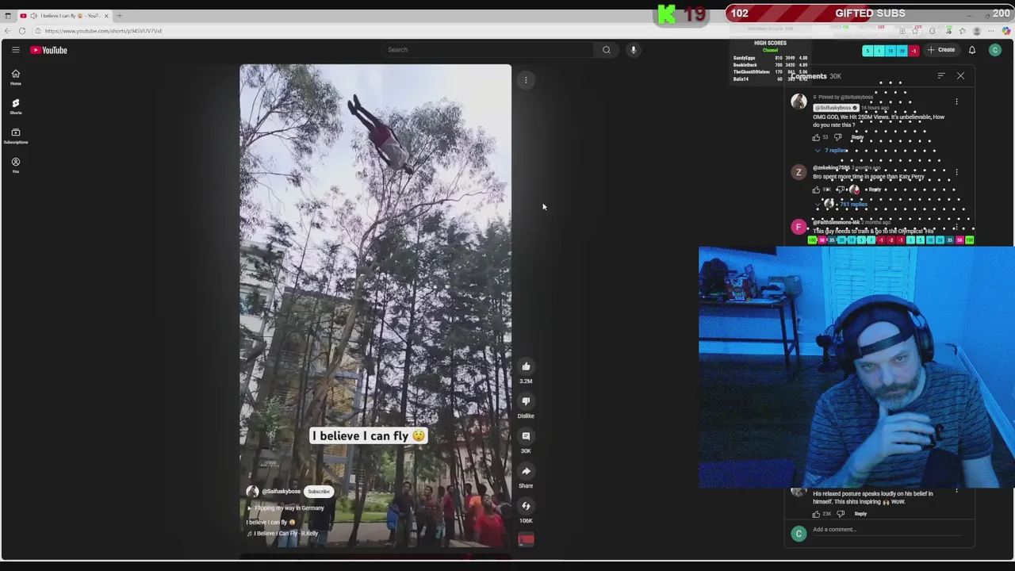The height and width of the screenshot is (571, 1015).
Task: Open the Remix button showing 106K
Action: pyautogui.click(x=526, y=506)
